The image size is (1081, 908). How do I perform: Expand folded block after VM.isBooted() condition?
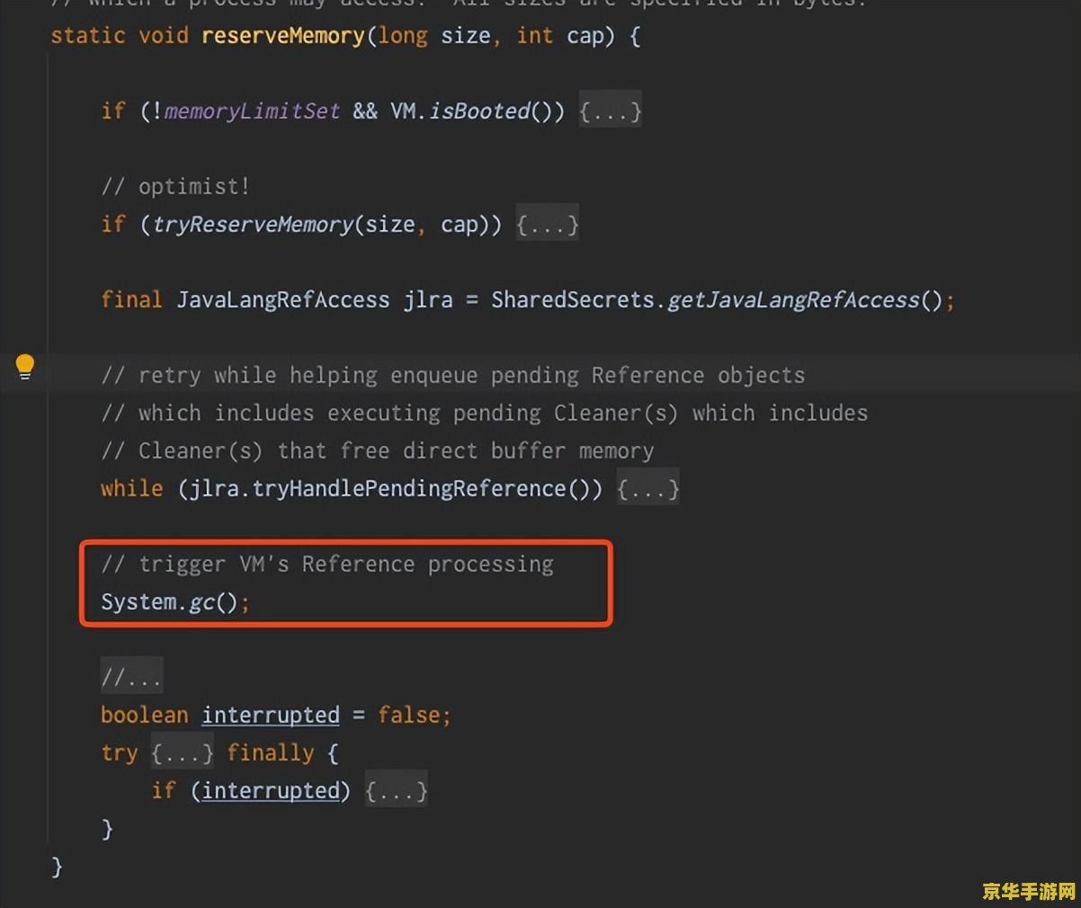(610, 111)
